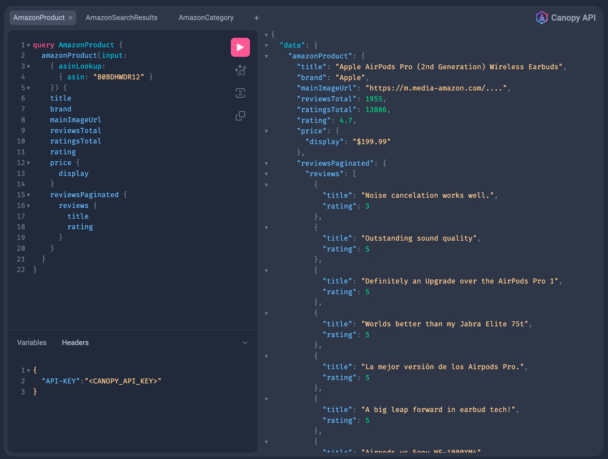Merge query fragments with the collapse icon
608x459 pixels.
coord(240,93)
